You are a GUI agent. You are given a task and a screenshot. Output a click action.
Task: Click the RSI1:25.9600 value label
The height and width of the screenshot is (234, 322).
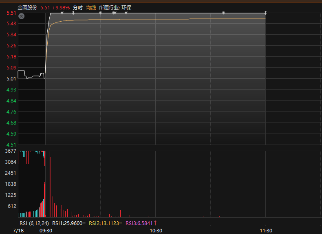pyautogui.click(x=67, y=223)
